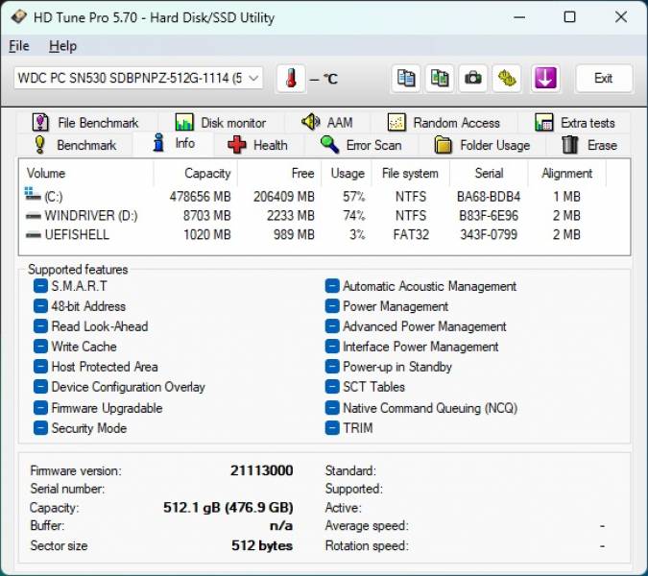Image resolution: width=648 pixels, height=576 pixels.
Task: Open the Help menu
Action: tap(62, 46)
